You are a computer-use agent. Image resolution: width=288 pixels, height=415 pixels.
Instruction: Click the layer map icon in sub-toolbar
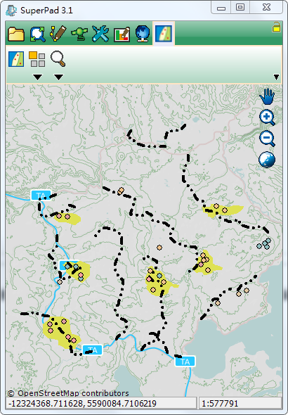(x=16, y=59)
